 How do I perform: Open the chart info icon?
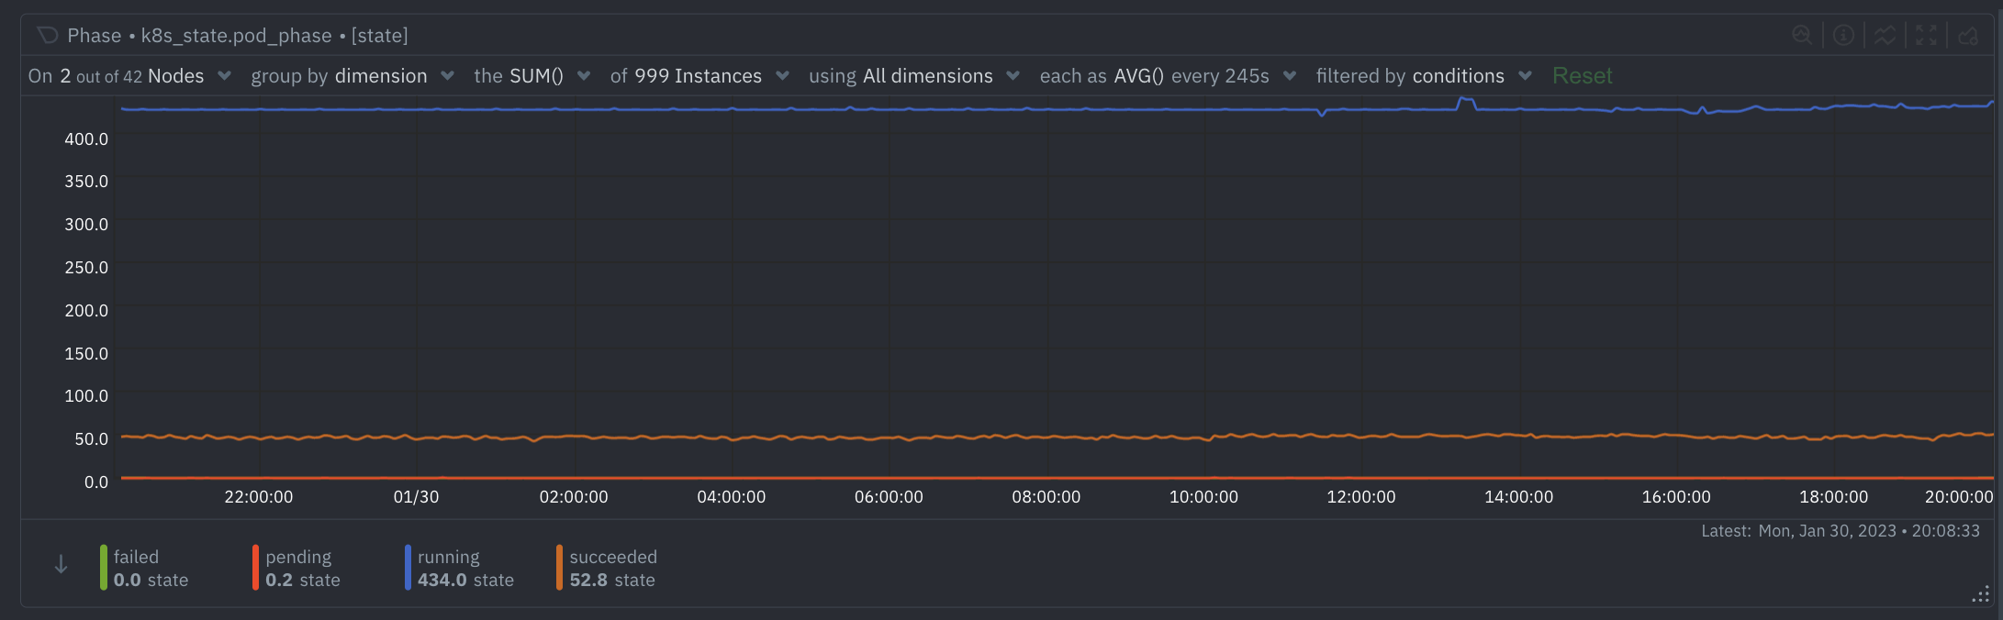click(x=1843, y=35)
